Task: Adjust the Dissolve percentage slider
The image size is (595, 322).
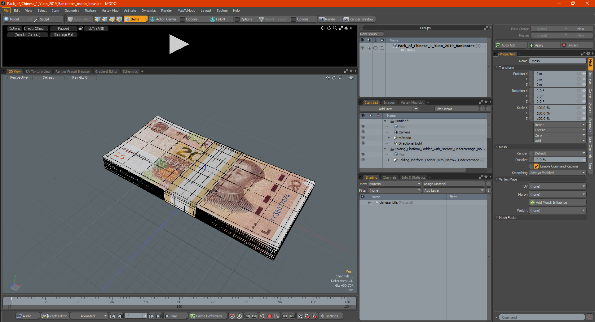Action: tap(557, 160)
